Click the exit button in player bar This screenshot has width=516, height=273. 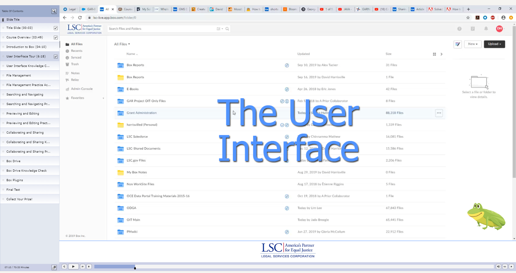511,267
